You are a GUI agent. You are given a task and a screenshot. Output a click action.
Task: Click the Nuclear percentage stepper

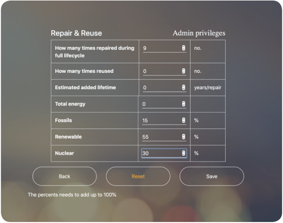184,153
